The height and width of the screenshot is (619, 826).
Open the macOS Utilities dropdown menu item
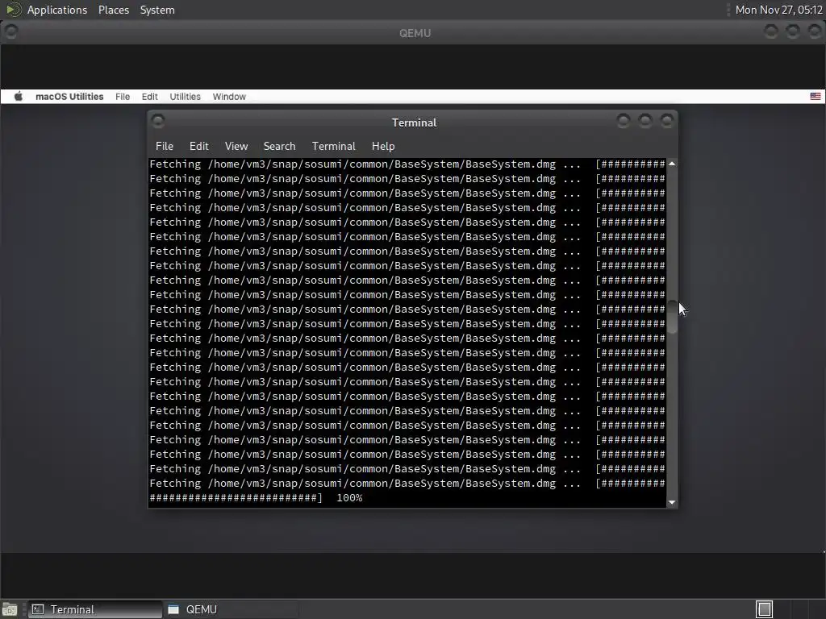pyautogui.click(x=185, y=97)
